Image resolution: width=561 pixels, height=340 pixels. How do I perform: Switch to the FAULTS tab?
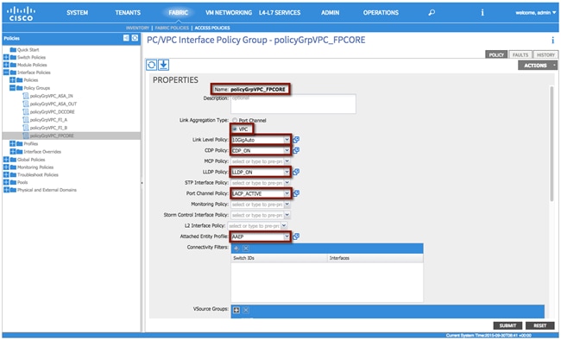pyautogui.click(x=520, y=54)
